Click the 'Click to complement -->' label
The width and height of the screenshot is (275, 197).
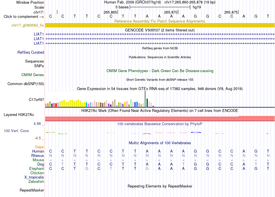point(24,17)
